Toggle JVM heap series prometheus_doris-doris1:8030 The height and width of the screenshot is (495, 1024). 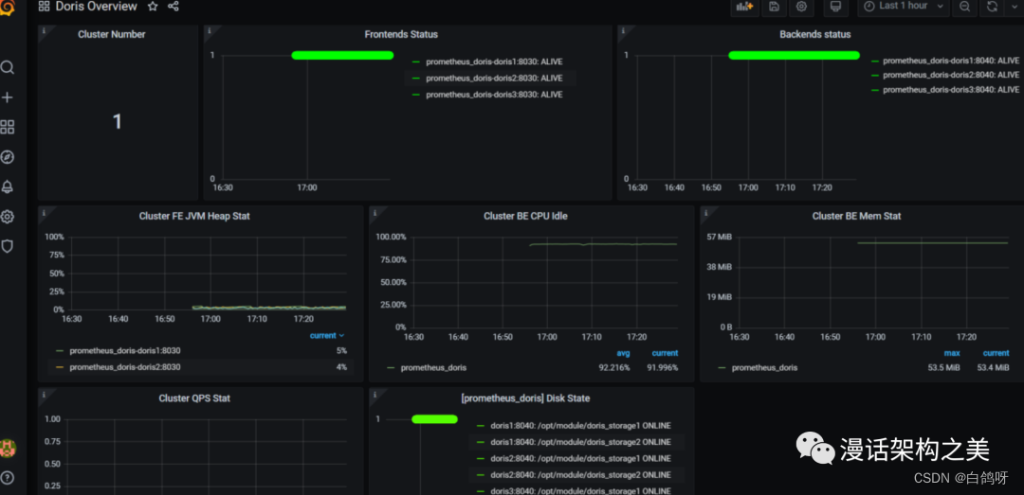click(125, 351)
